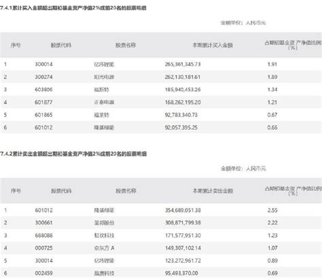Click the buy amount 168,262,195.20

[x=183, y=102]
